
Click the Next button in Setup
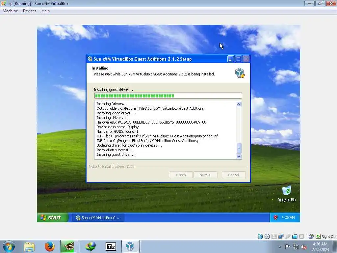coord(205,175)
